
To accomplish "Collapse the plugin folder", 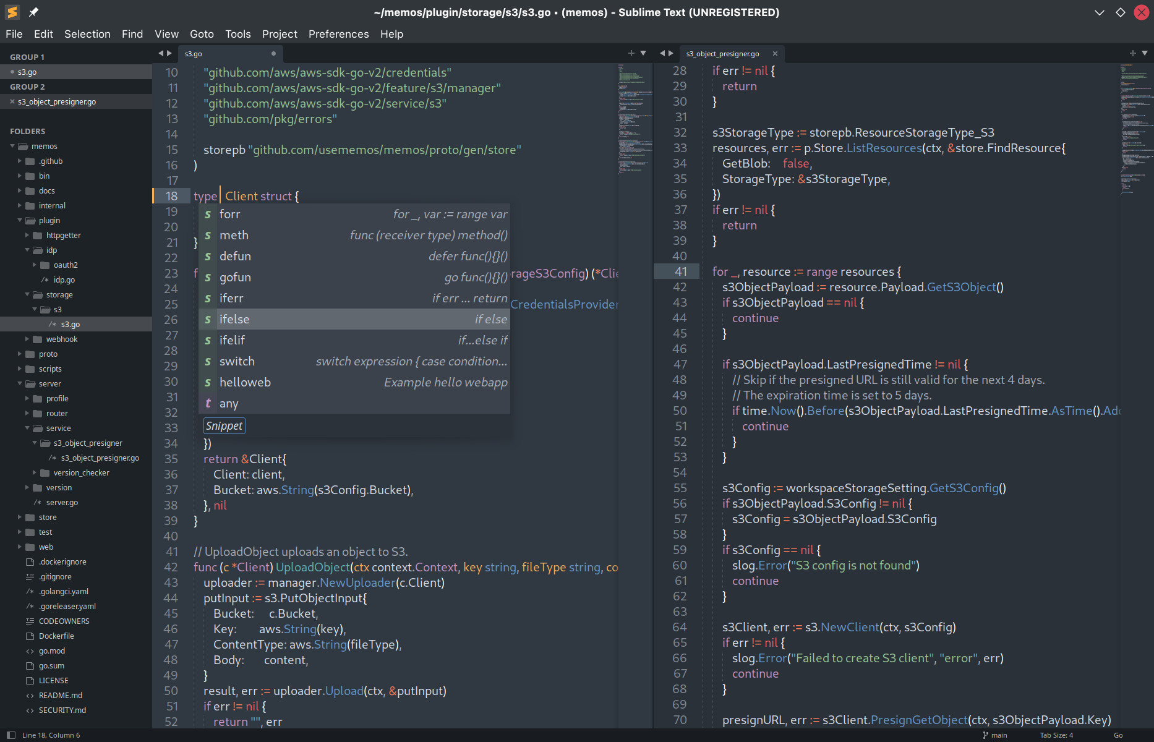I will [20, 221].
